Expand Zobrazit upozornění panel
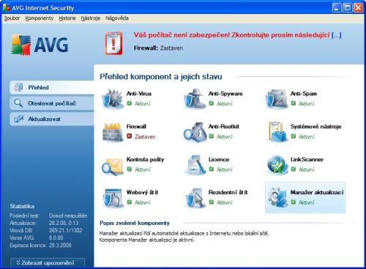The image size is (366, 269). click(x=48, y=263)
